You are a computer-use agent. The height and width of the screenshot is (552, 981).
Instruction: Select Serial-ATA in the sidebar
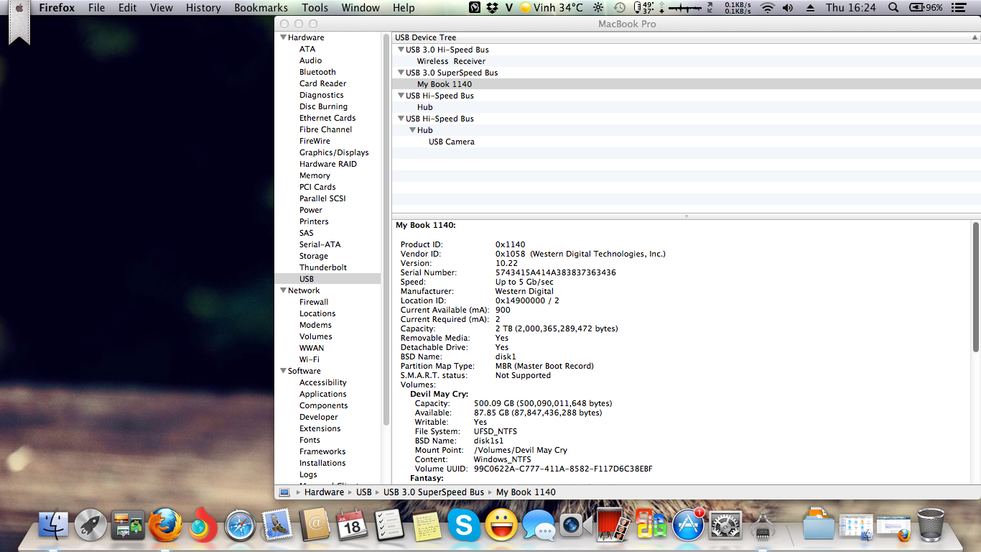point(320,244)
